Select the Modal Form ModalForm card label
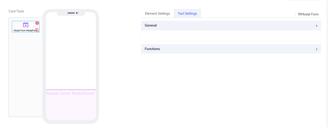 [x=24, y=30]
